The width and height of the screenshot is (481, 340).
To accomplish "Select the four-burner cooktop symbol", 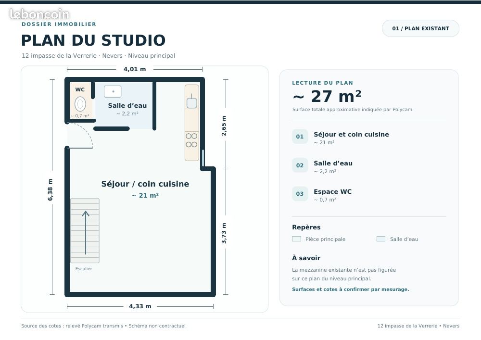I will [x=191, y=140].
